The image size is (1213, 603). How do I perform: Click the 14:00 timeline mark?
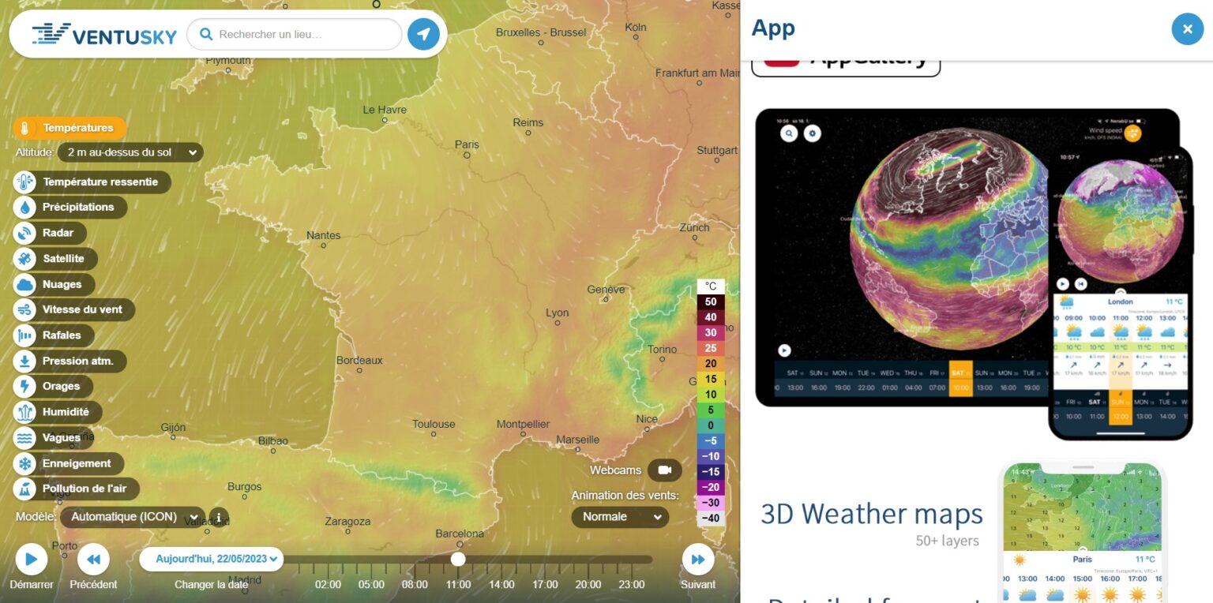[501, 585]
